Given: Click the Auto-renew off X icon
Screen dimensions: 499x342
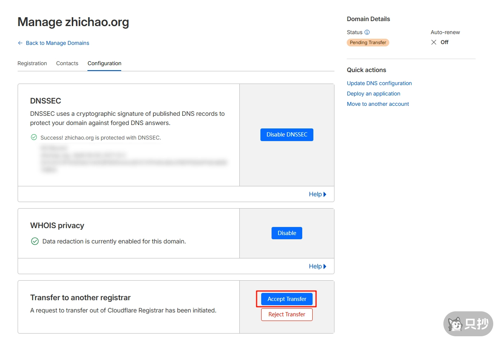Looking at the screenshot, I should pyautogui.click(x=434, y=42).
